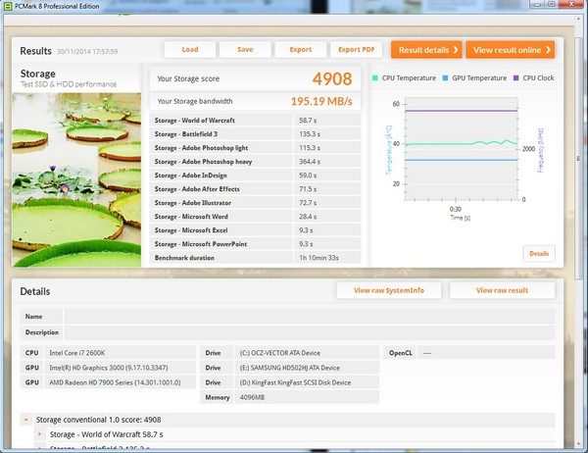Click the Load button
Screen dimensions: 588x453
pyautogui.click(x=190, y=50)
